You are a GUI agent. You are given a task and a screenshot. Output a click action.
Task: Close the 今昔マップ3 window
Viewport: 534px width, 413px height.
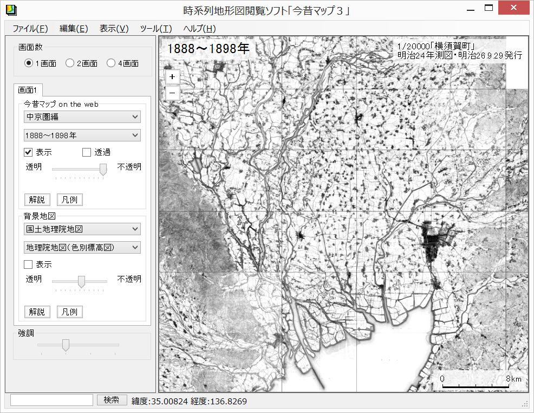coord(514,8)
